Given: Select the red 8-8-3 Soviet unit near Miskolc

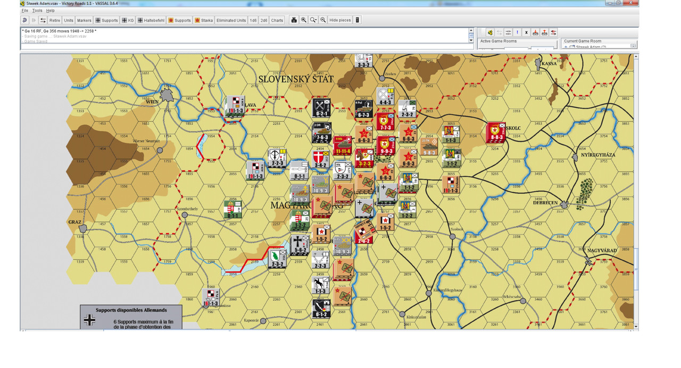Looking at the screenshot, I should tap(496, 132).
